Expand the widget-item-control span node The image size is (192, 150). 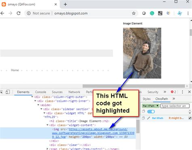click(47, 149)
